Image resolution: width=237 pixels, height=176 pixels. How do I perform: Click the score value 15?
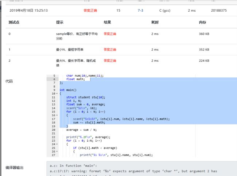tap(118, 11)
